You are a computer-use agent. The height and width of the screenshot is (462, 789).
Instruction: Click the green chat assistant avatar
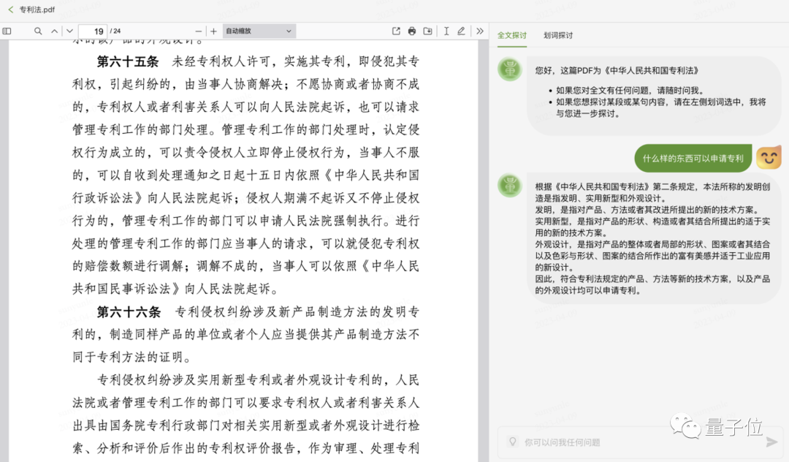[x=509, y=69]
